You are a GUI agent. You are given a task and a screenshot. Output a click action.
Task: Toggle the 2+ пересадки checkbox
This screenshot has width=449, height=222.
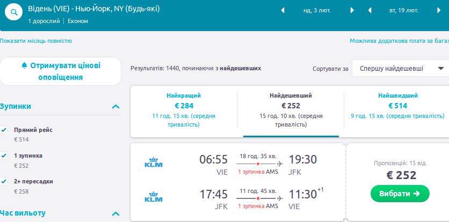tap(4, 181)
